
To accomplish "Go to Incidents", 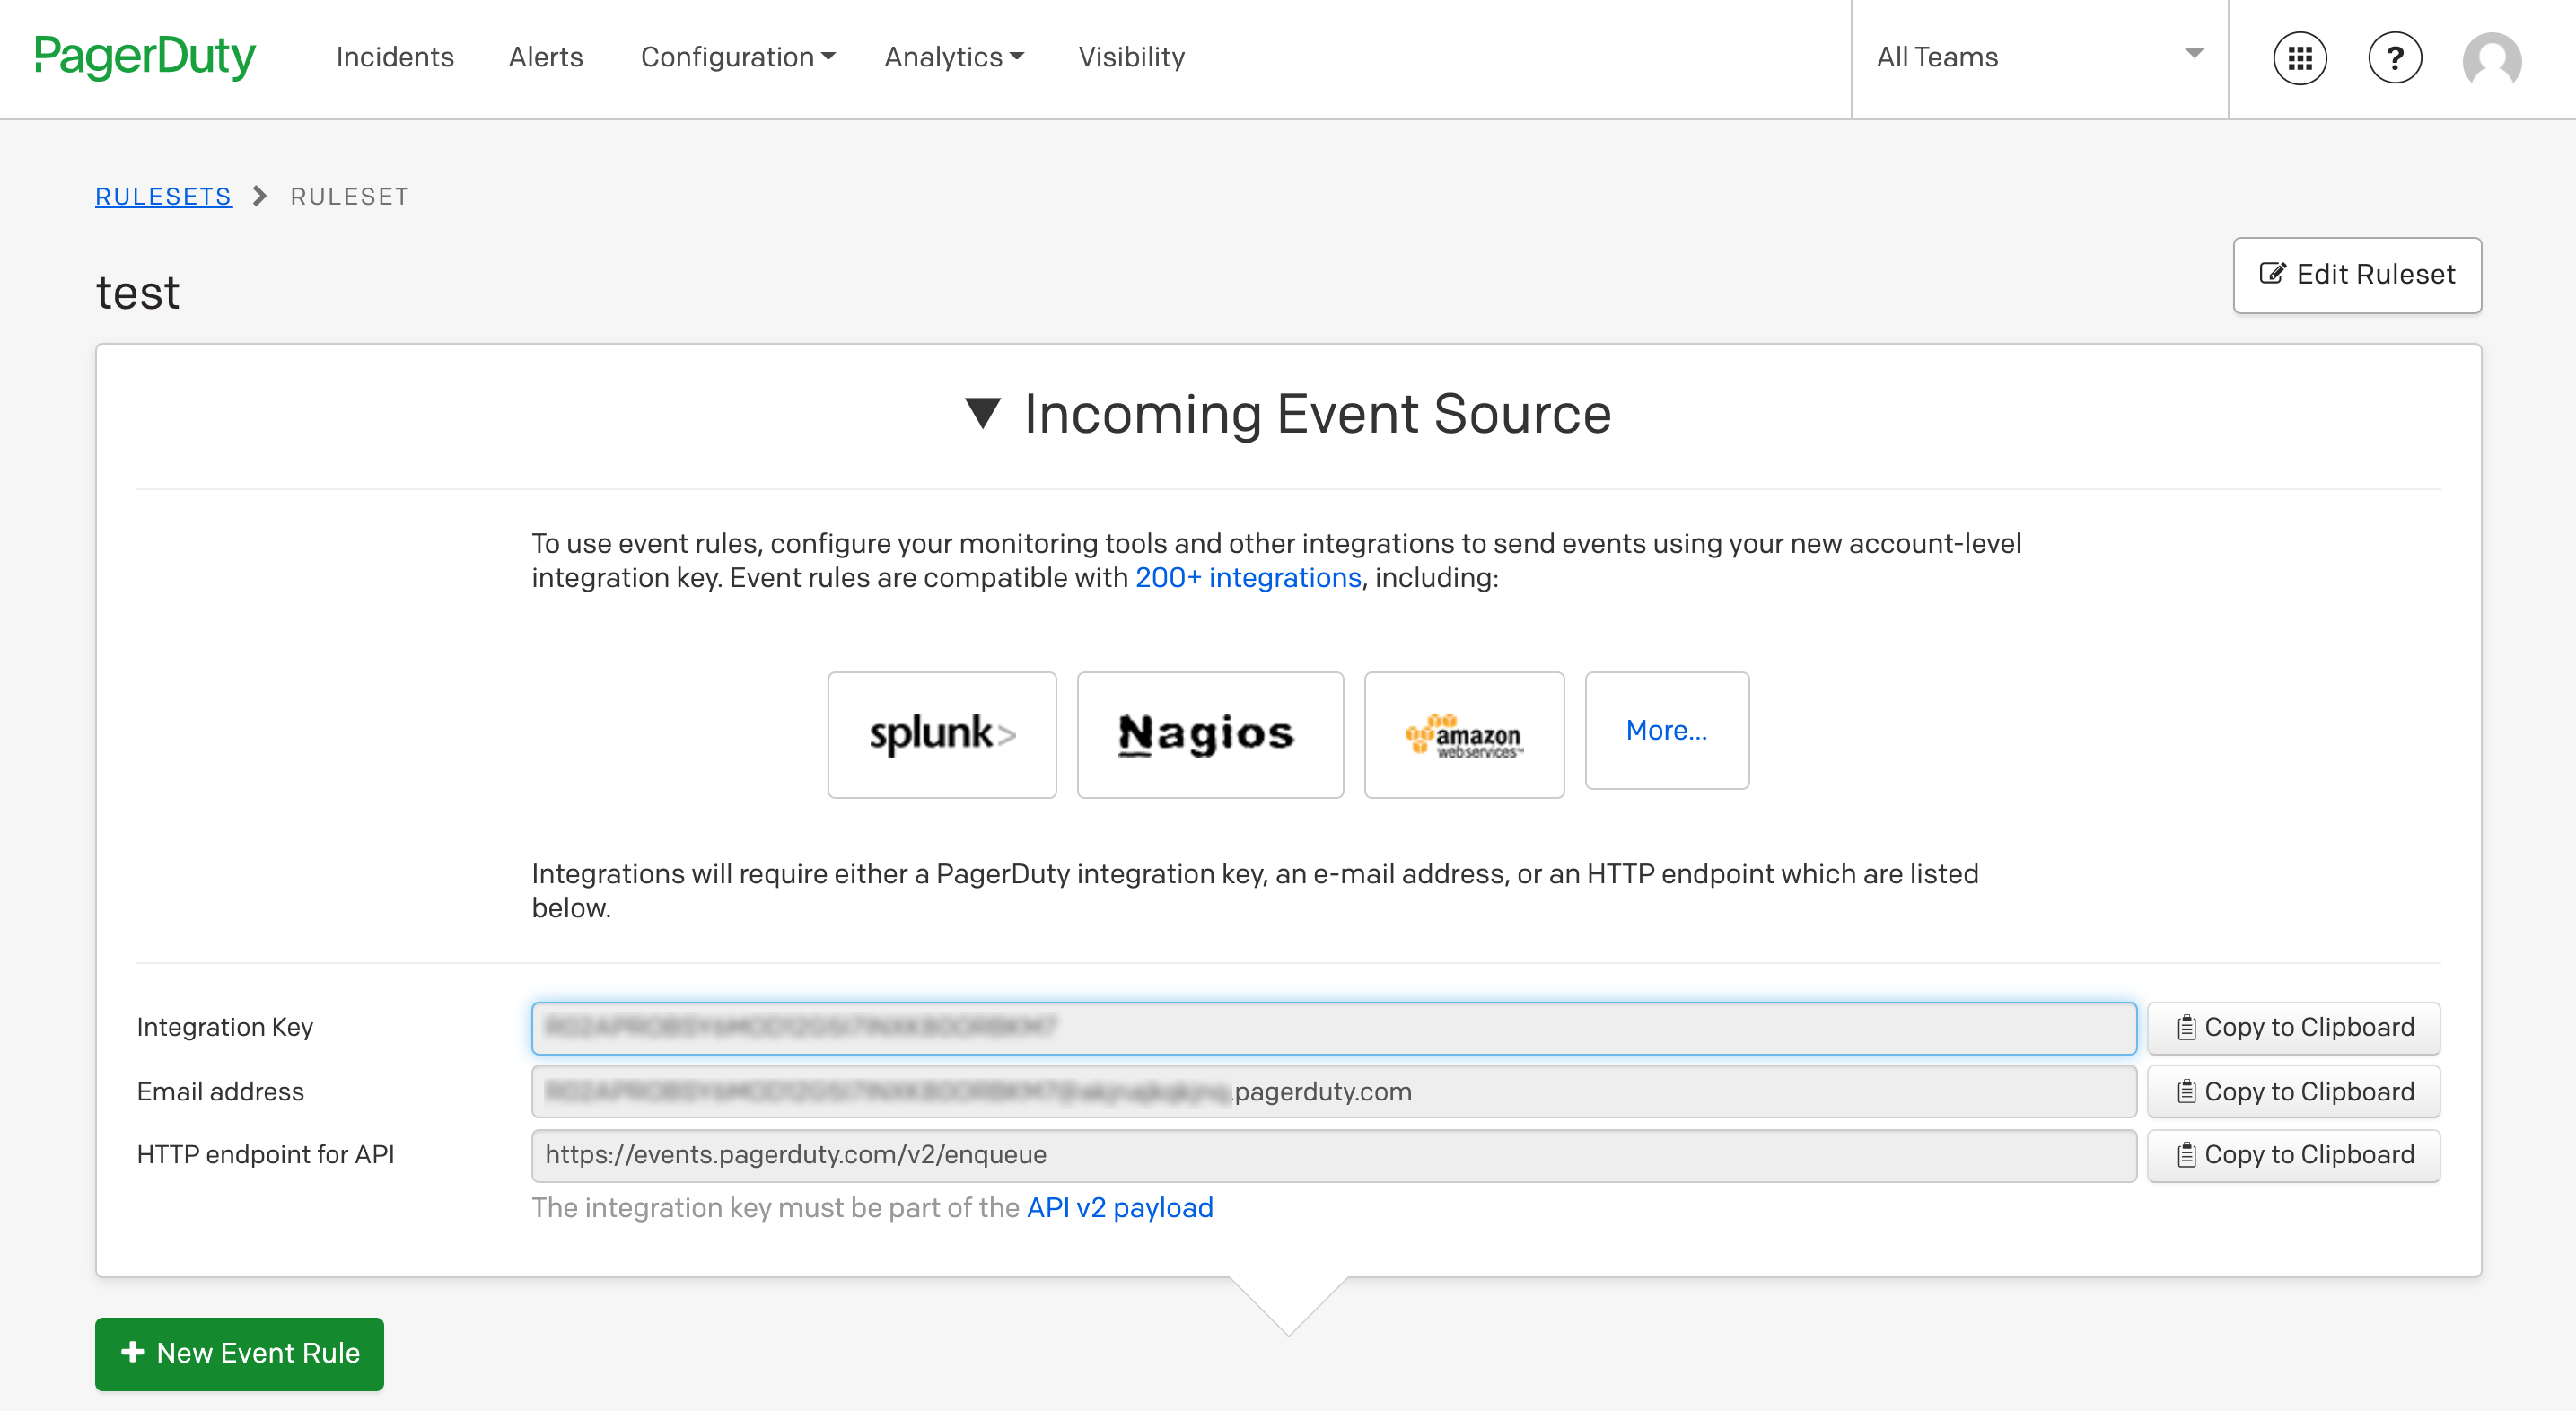I will [x=395, y=57].
